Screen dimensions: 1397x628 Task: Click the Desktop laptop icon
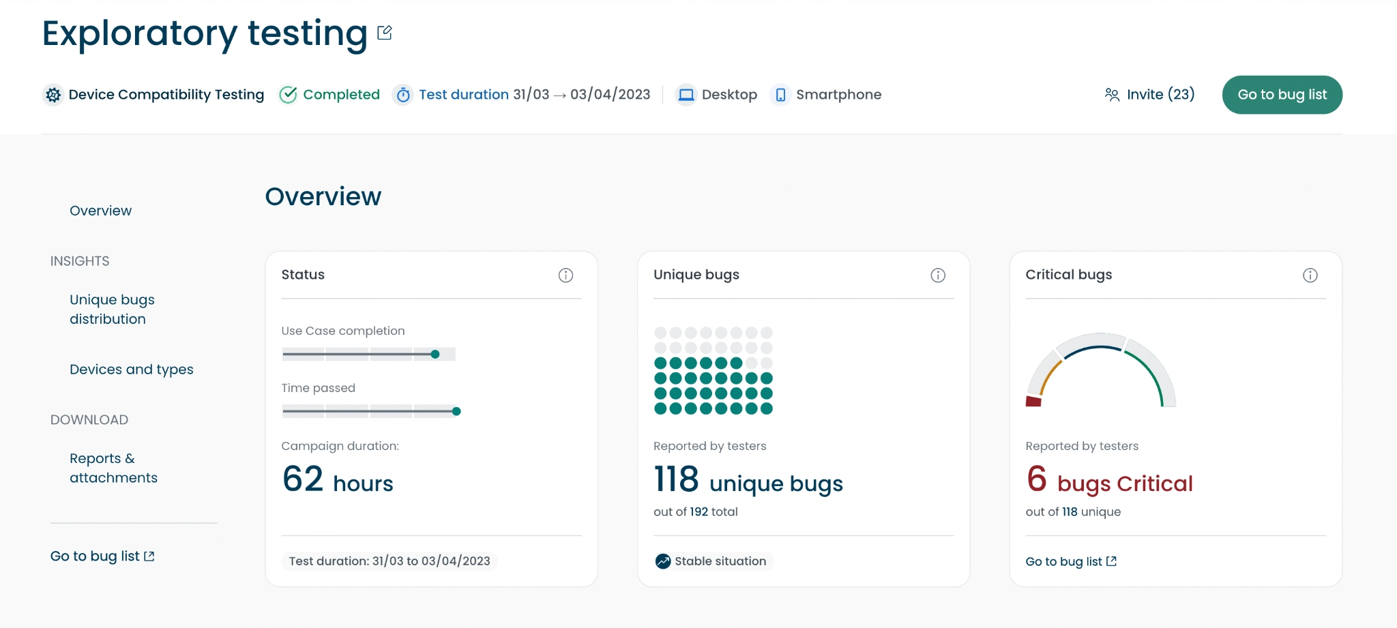[686, 95]
